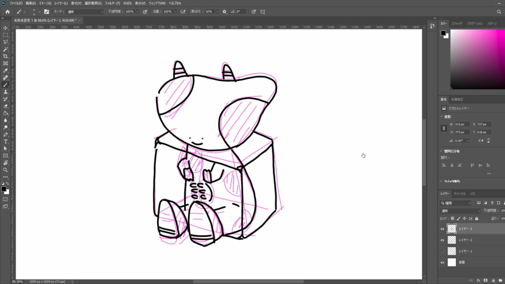Select the Crop tool

pos(5,56)
